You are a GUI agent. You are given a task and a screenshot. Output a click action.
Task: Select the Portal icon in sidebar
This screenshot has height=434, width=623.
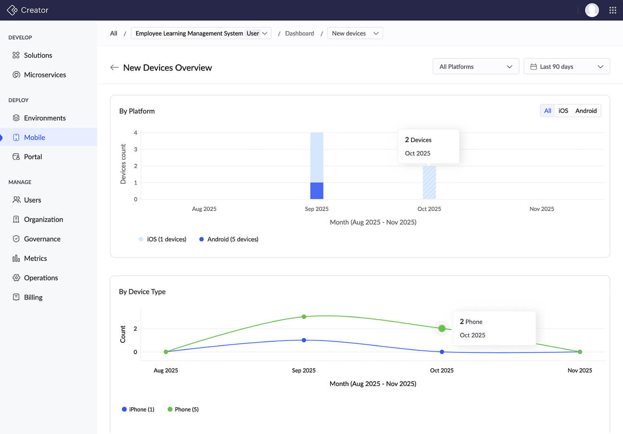16,157
